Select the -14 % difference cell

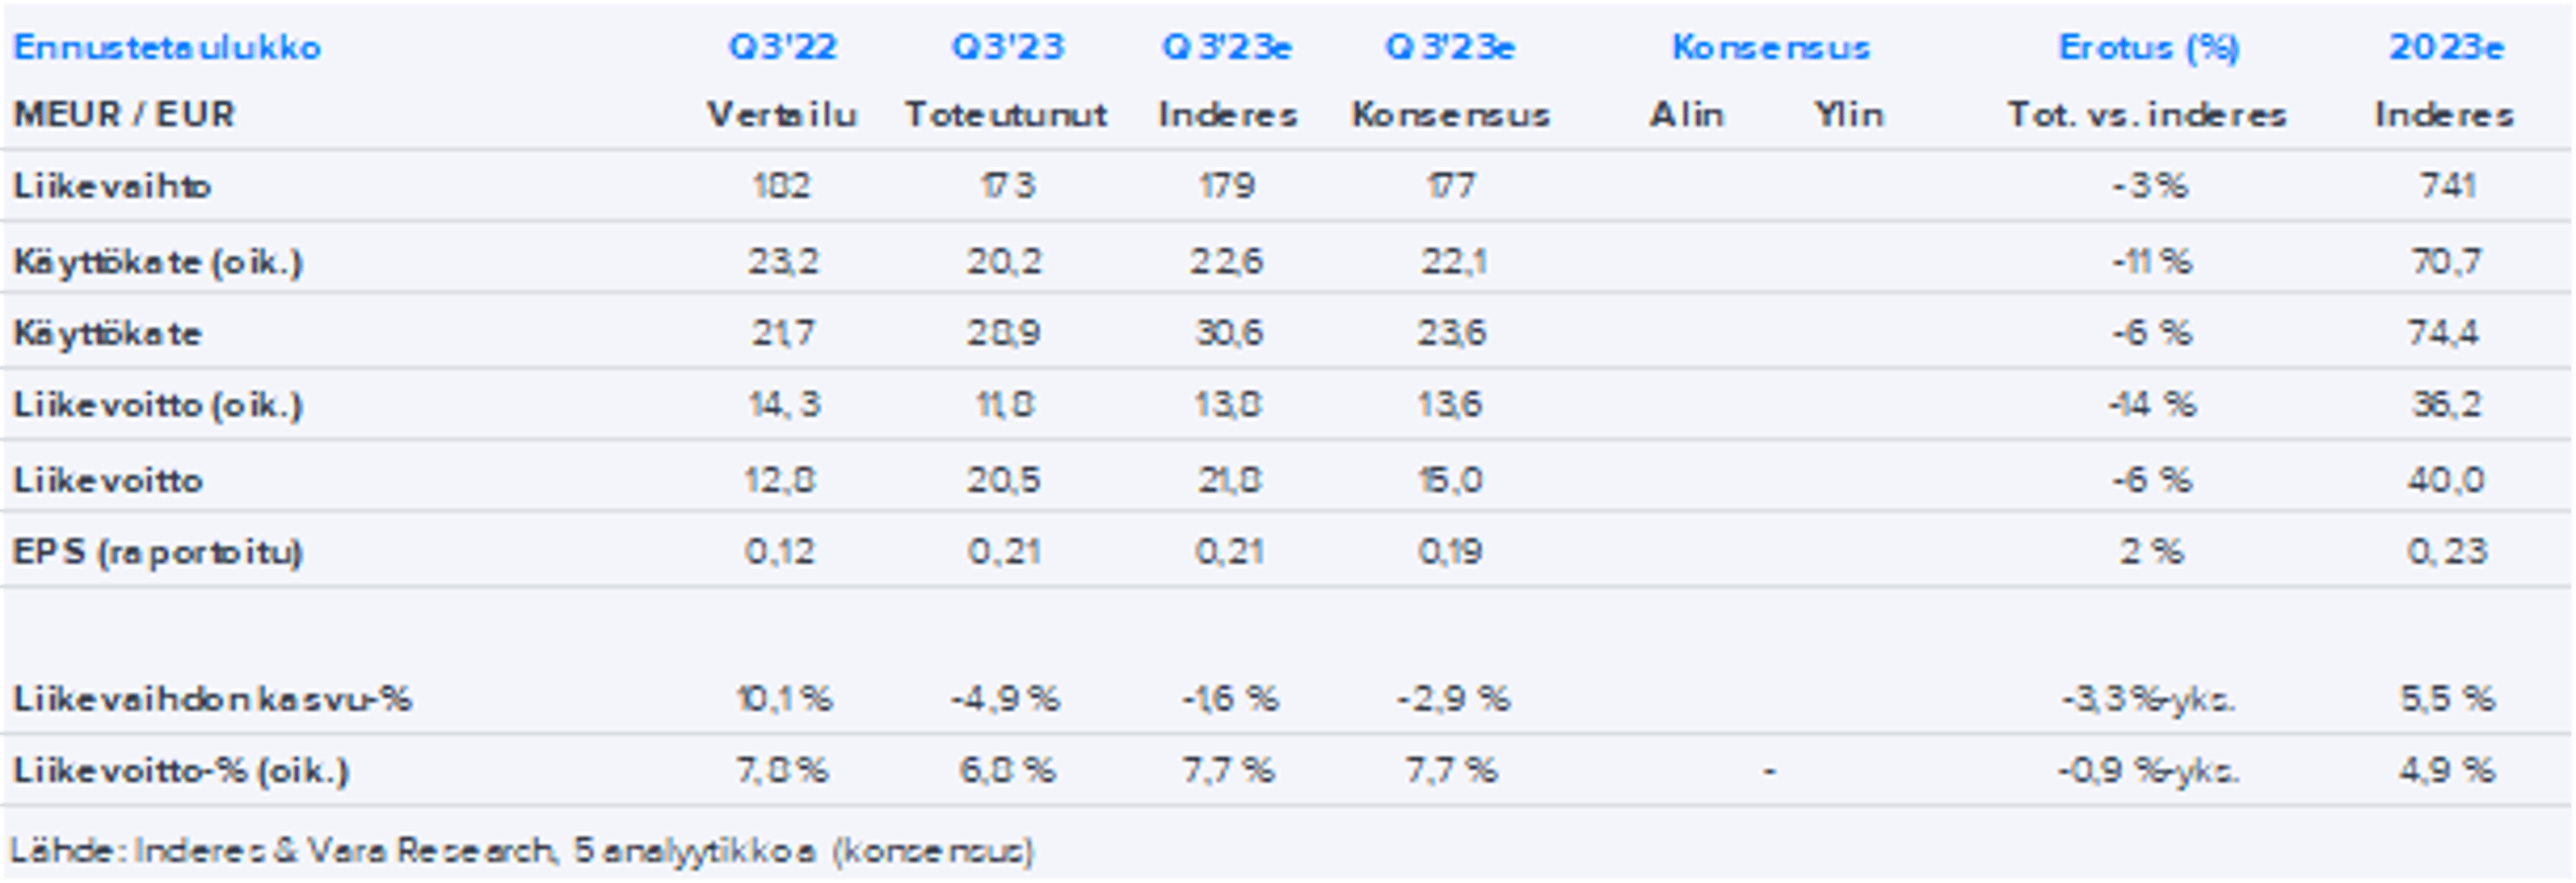tap(2150, 405)
